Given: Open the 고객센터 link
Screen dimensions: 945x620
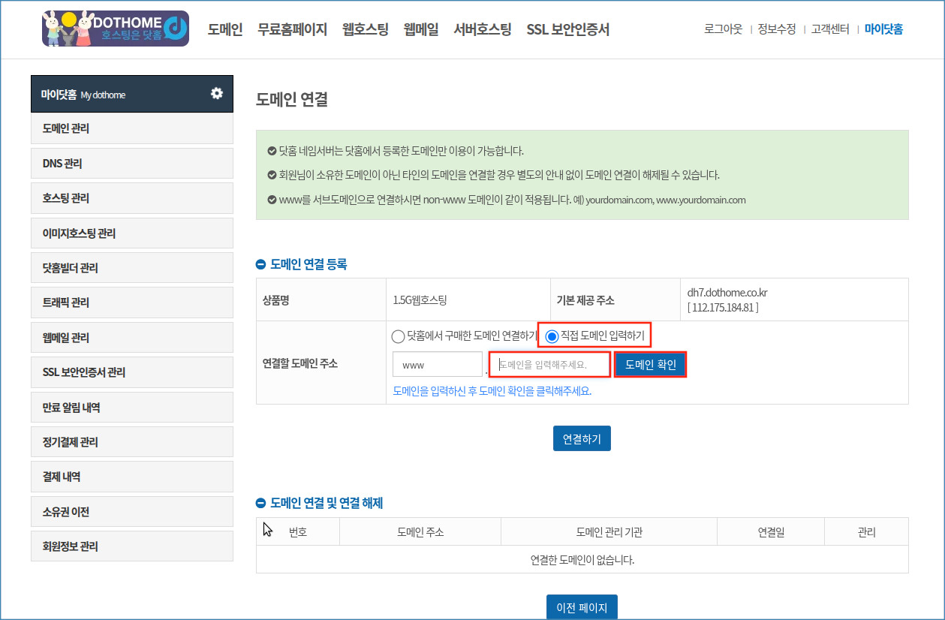Looking at the screenshot, I should pos(829,29).
